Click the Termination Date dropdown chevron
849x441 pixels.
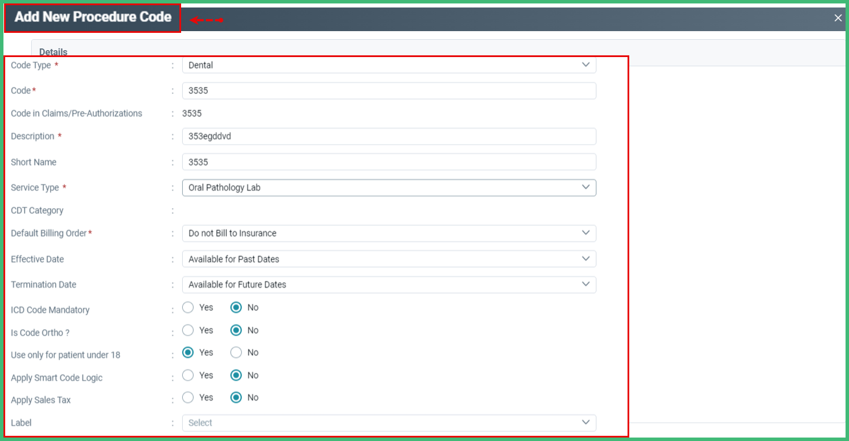tap(587, 284)
